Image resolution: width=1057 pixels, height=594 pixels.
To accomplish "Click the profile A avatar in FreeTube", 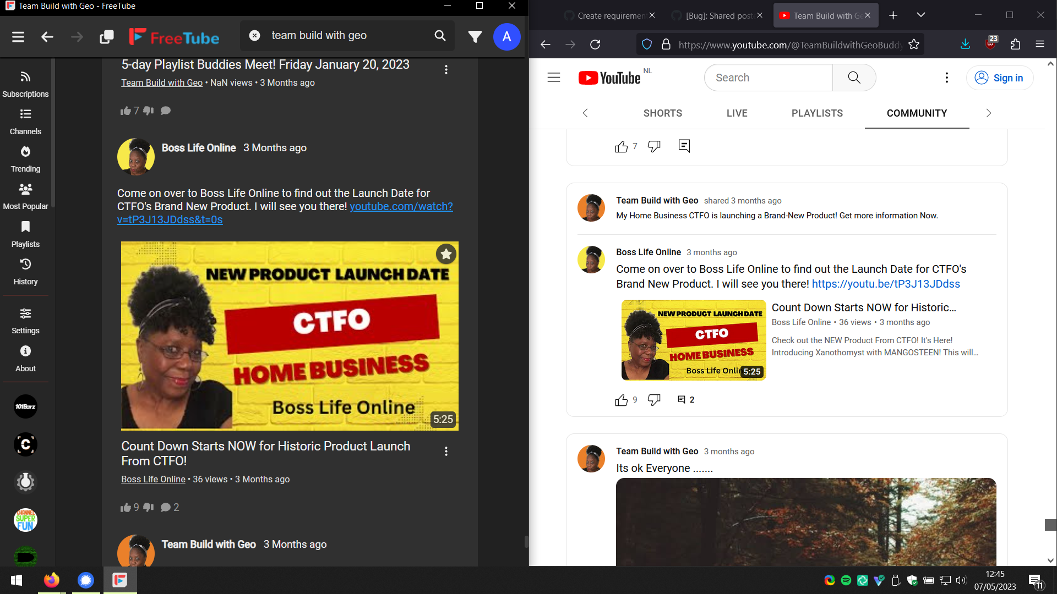I will [x=506, y=36].
